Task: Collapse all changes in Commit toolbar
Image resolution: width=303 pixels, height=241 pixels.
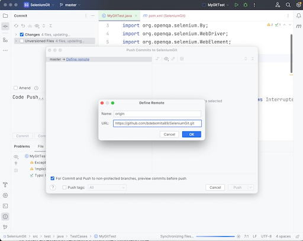Action: (51, 26)
